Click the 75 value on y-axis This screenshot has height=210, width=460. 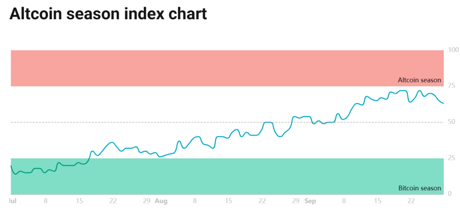(451, 86)
